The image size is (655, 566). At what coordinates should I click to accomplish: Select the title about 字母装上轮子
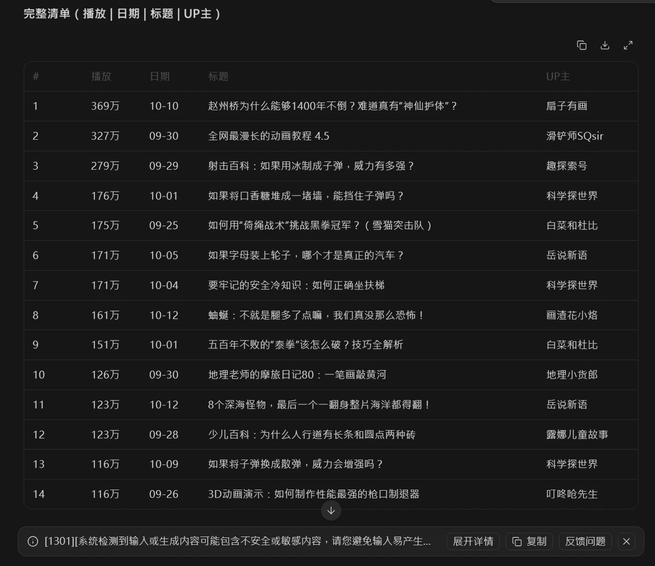point(306,255)
